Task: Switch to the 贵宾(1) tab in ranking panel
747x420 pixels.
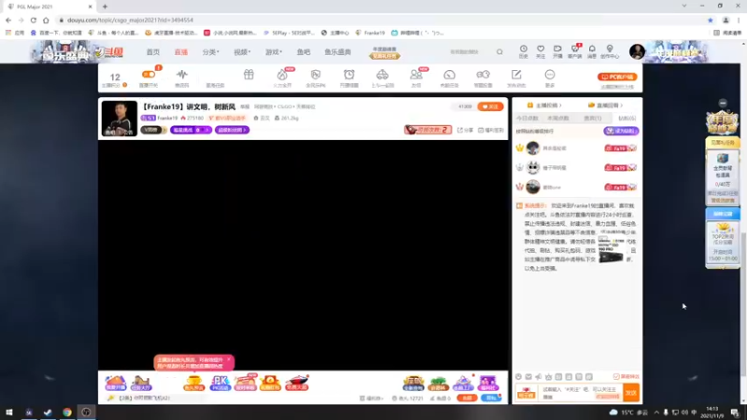Action: [x=593, y=119]
